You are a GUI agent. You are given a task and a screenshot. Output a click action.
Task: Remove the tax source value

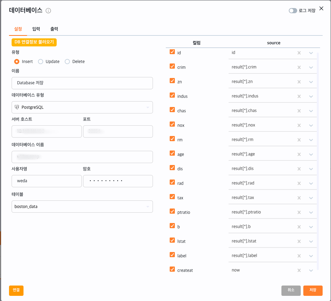tap(299, 198)
